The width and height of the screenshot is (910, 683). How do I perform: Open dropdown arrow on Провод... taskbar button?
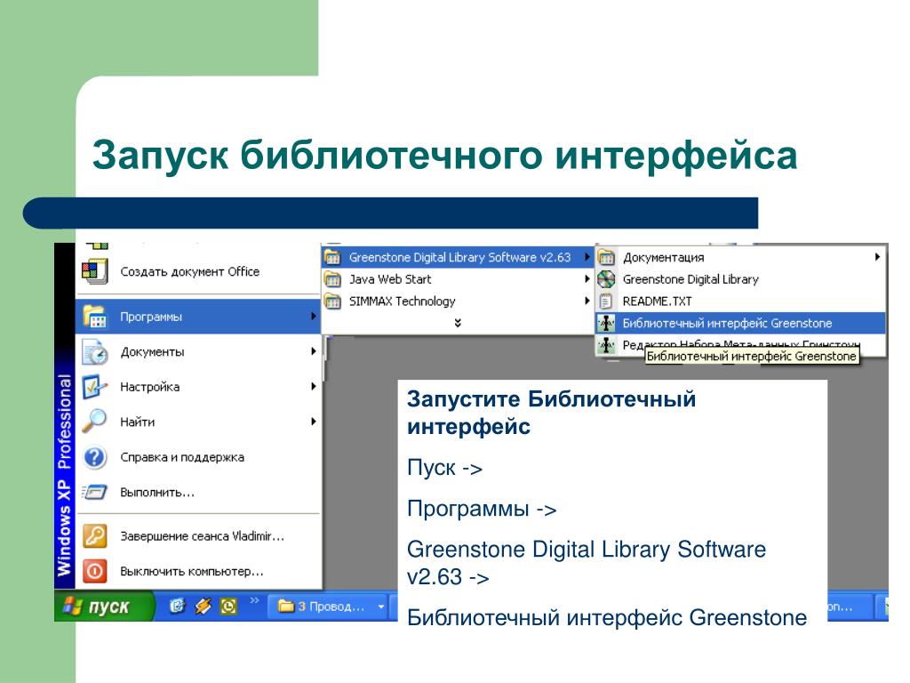pyautogui.click(x=380, y=607)
